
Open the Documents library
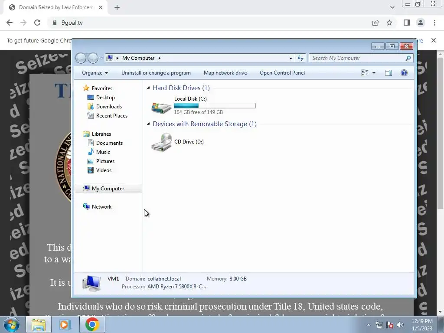109,143
